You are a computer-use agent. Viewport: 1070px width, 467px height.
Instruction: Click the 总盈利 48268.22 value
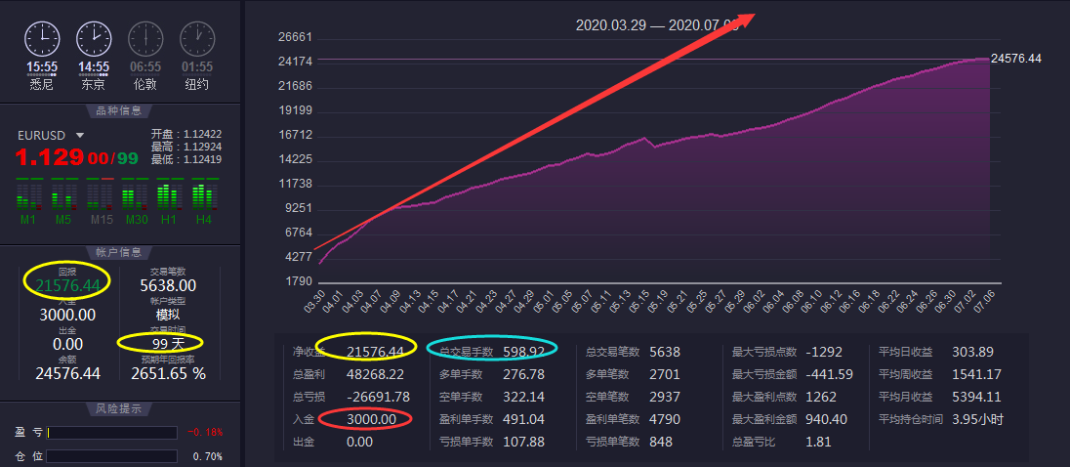pyautogui.click(x=375, y=374)
